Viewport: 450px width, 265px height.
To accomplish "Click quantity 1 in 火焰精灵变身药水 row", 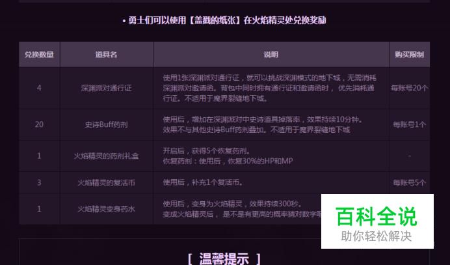I will coord(39,208).
